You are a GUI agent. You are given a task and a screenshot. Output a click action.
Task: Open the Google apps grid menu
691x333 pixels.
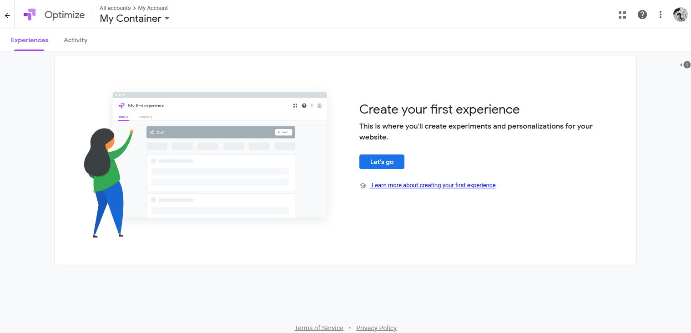[x=622, y=15]
